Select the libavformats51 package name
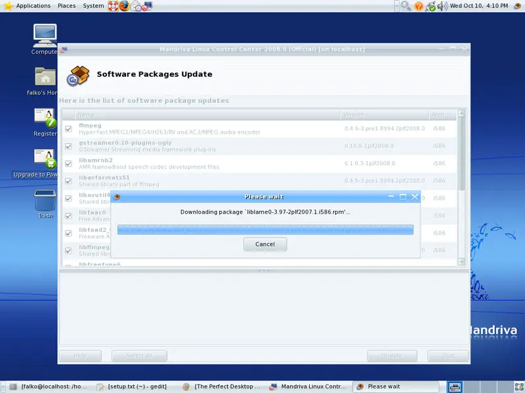 click(104, 178)
